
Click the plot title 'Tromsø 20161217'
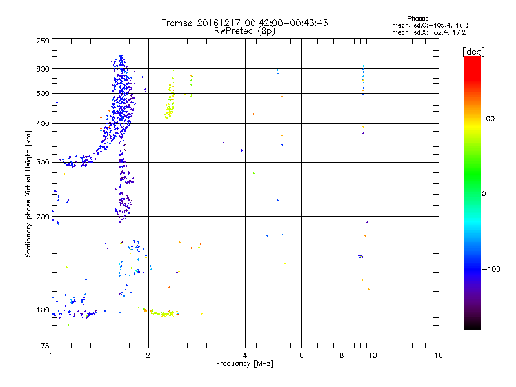point(202,23)
